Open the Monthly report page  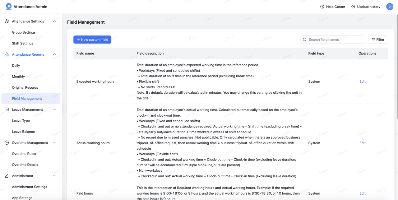(18, 77)
